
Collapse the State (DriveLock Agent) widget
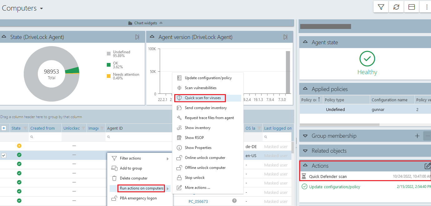click(x=4, y=37)
